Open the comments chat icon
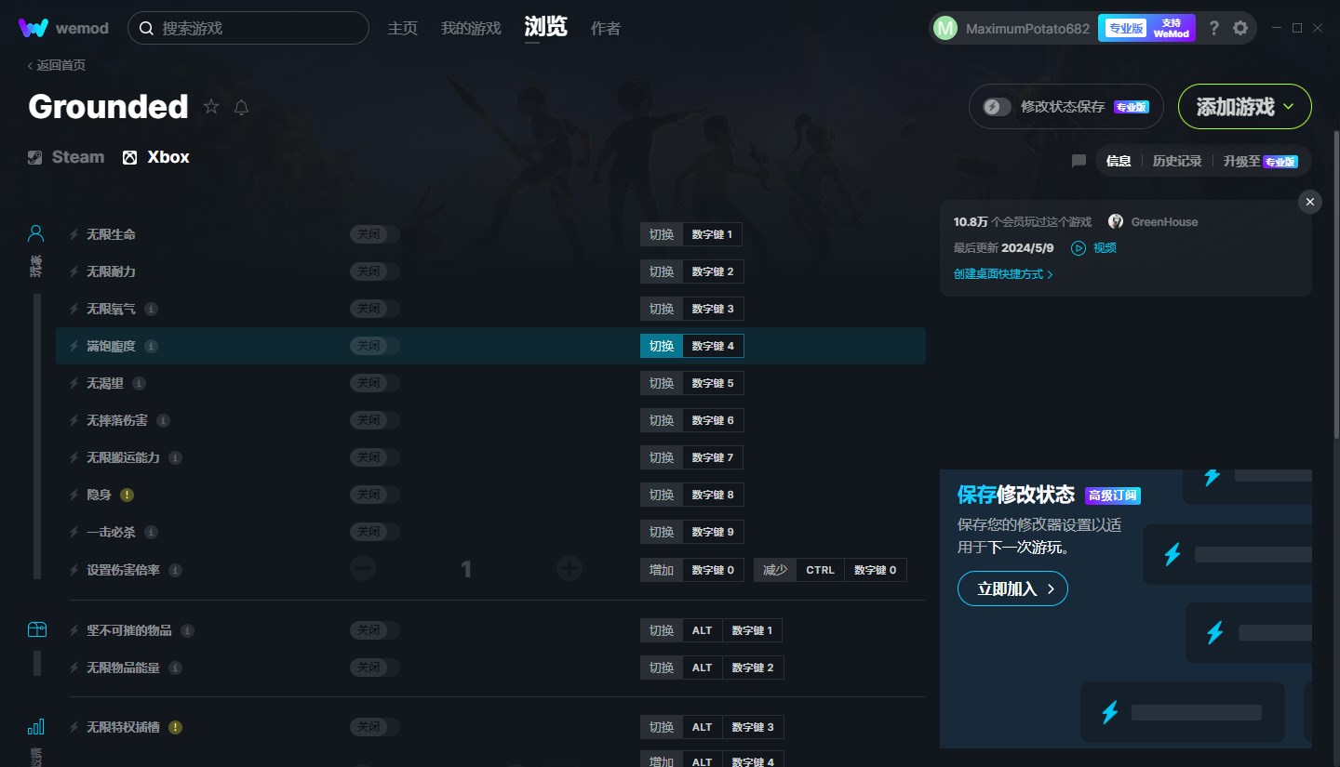 point(1079,161)
